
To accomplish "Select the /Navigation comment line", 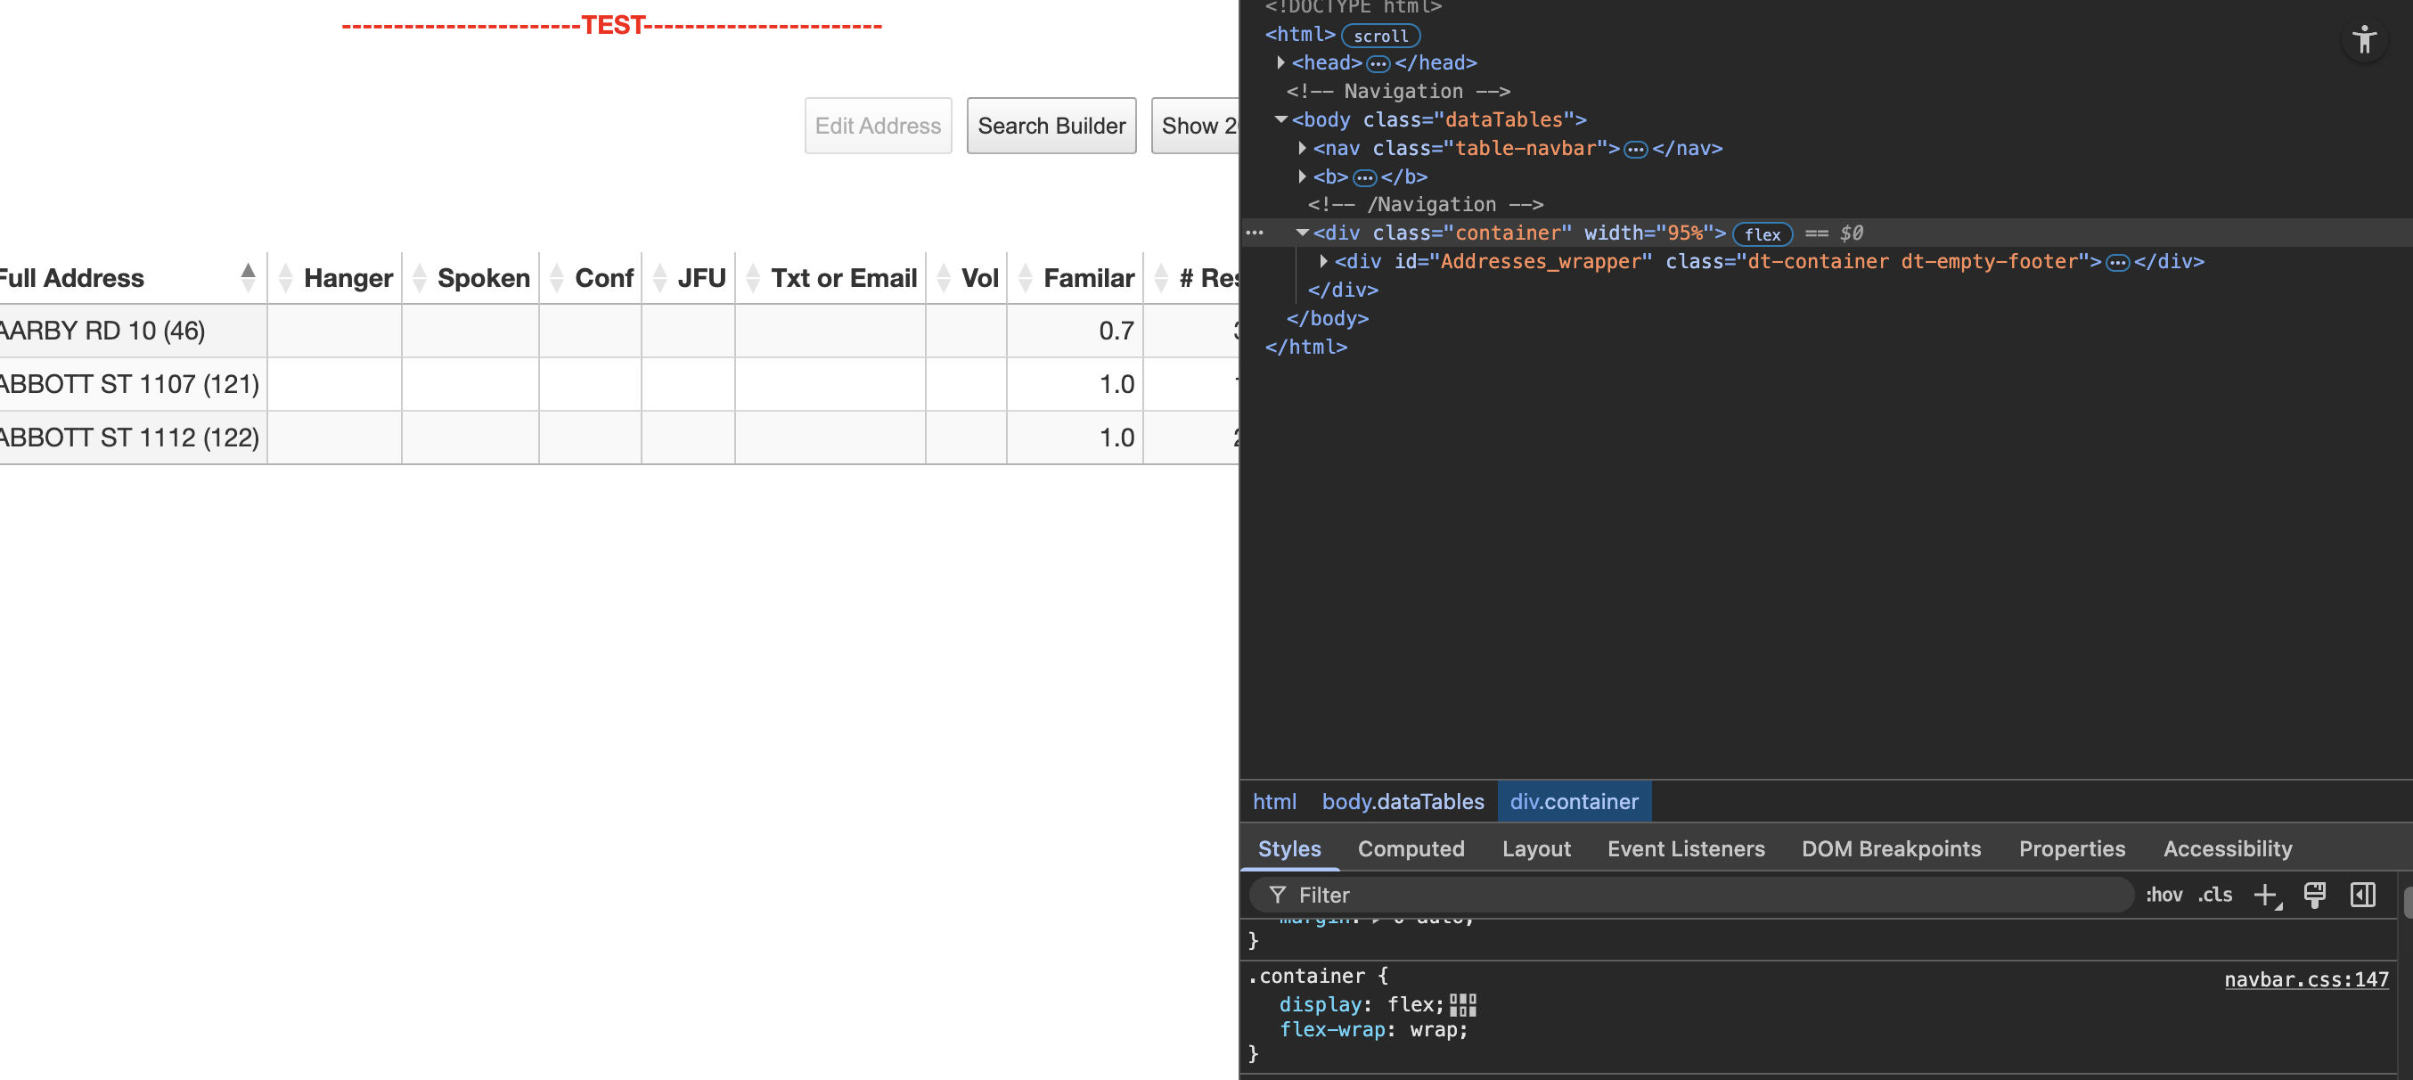I will click(x=1425, y=204).
